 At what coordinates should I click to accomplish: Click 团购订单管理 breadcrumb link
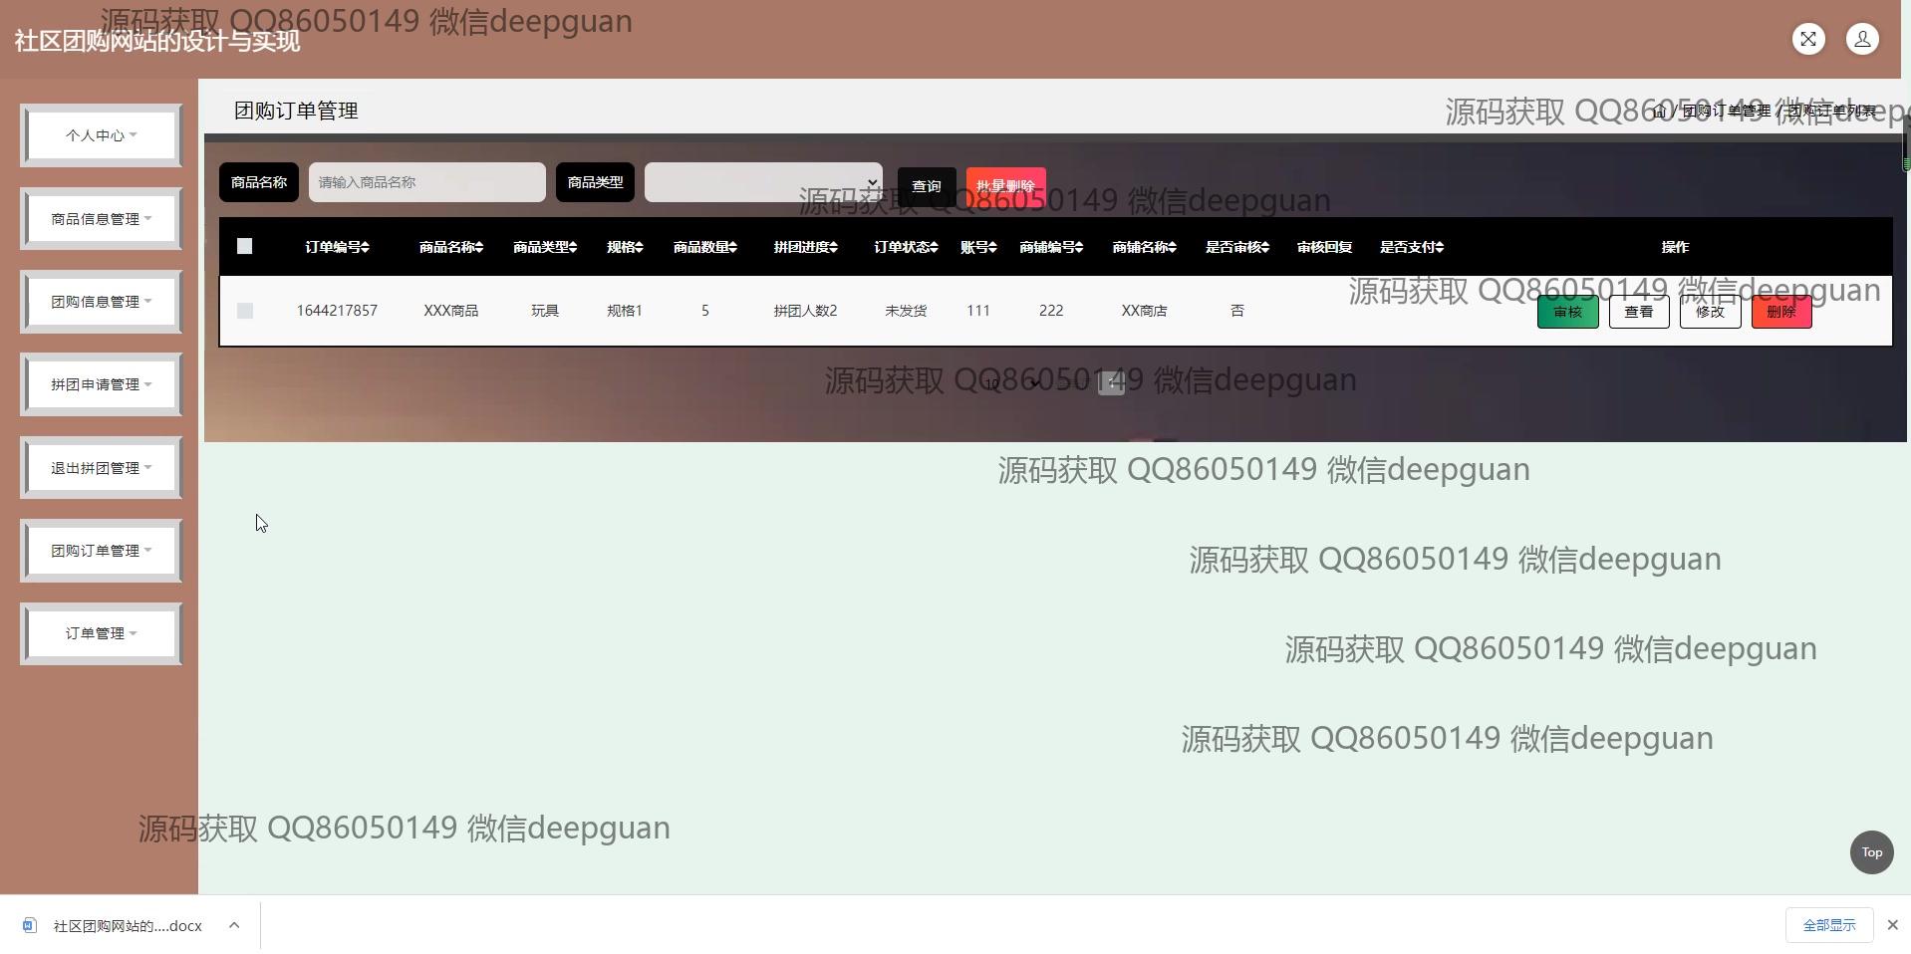click(x=1727, y=112)
